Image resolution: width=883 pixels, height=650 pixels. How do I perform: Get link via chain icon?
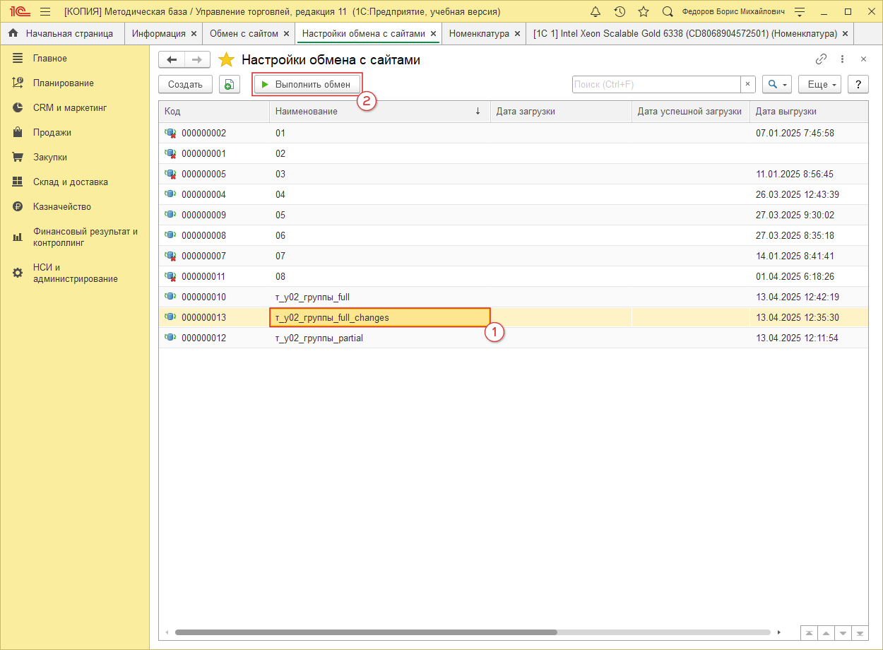click(821, 59)
